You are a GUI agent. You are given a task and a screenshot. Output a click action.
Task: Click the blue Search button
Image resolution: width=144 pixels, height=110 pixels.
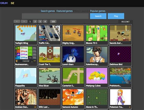(98, 16)
